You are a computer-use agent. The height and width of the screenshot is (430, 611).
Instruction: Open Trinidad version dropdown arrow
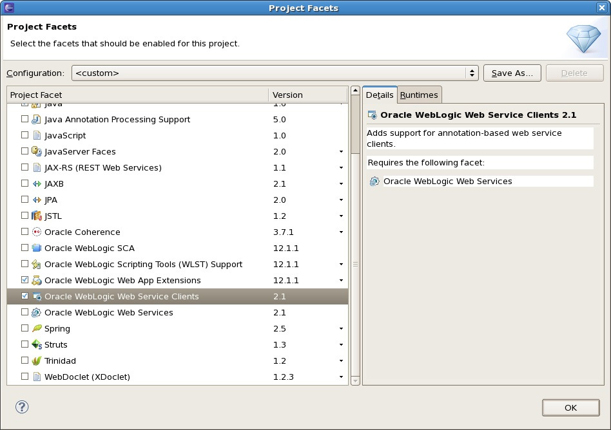(341, 361)
